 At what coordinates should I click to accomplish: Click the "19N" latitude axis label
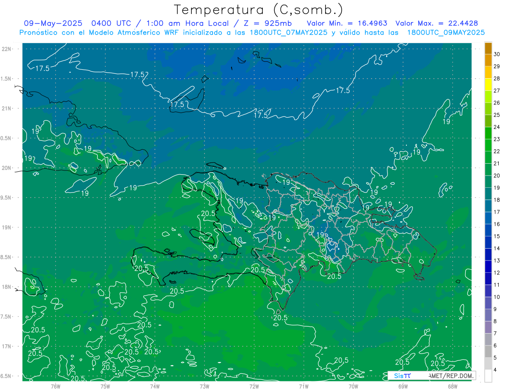point(6,227)
